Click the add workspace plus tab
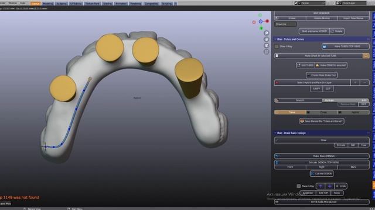Image resolution: width=375 pixels, height=210 pixels. tap(176, 3)
